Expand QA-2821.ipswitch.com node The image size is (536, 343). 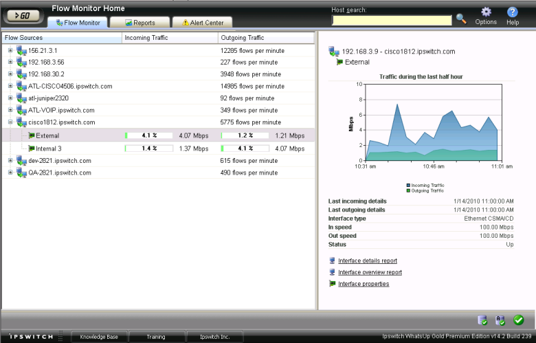pyautogui.click(x=10, y=172)
